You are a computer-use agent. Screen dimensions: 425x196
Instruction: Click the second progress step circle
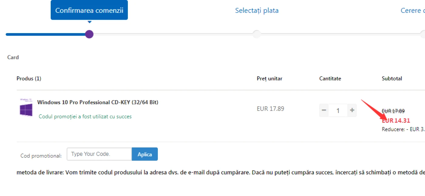(x=257, y=34)
